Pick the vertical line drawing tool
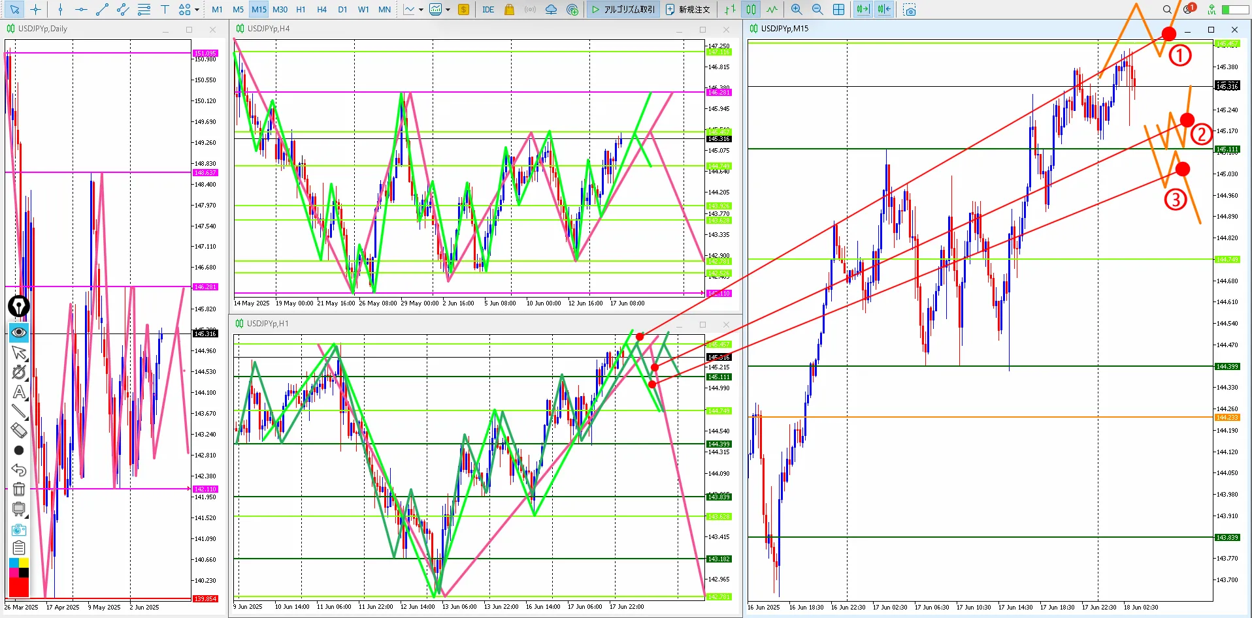This screenshot has height=618, width=1252. click(x=60, y=9)
